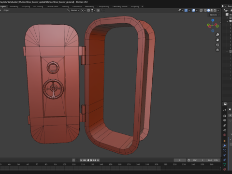Click the blue Z axis on navigation gizmo
Viewport: 232px width, 174px height.
[x=213, y=20]
